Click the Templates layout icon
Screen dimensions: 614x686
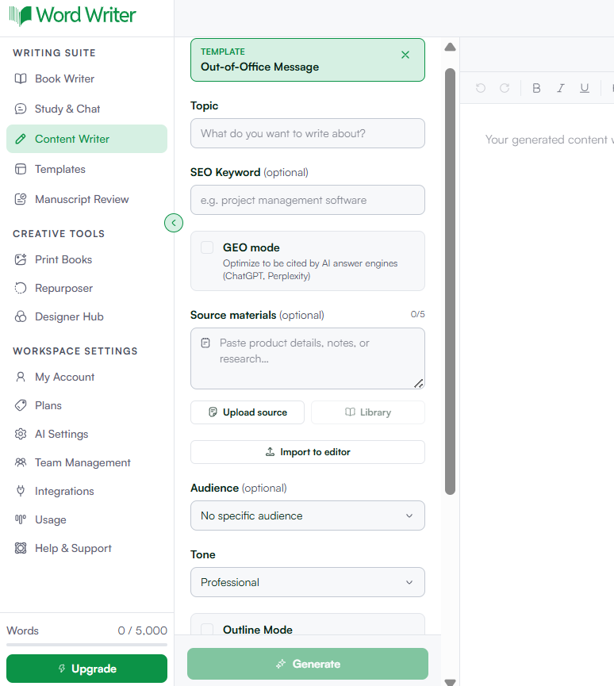pyautogui.click(x=21, y=169)
